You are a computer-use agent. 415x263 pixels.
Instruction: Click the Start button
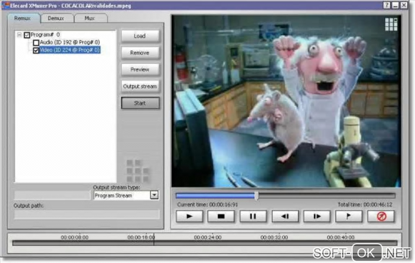click(x=140, y=103)
